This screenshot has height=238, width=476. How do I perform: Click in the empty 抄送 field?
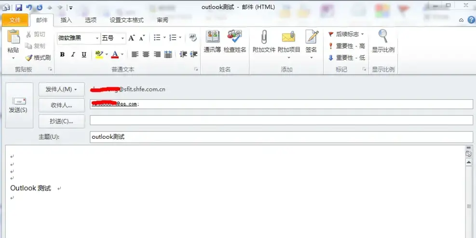pos(282,120)
